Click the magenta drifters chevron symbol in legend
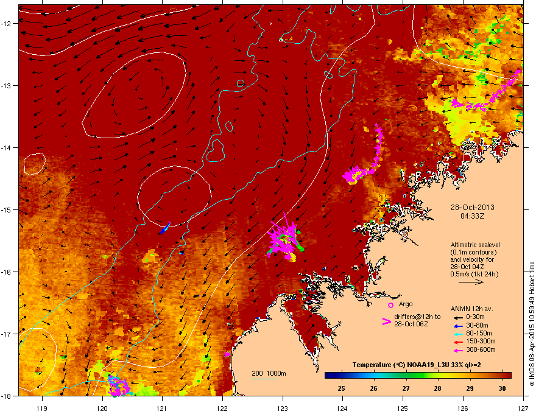This screenshot has width=536, height=414. click(x=386, y=321)
